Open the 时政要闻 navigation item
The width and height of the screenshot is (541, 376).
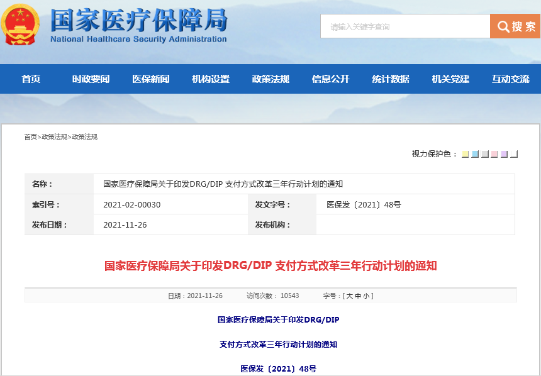[x=91, y=79]
